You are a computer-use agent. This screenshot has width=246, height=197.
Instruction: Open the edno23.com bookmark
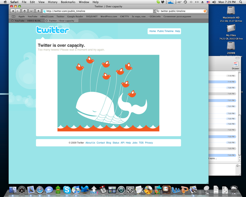pos(47,16)
